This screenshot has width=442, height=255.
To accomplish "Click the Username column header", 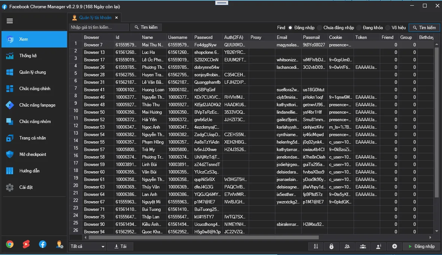I will (179, 37).
